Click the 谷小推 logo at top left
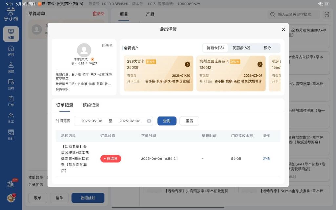Viewport: 336px width, 210px height. coord(11,14)
